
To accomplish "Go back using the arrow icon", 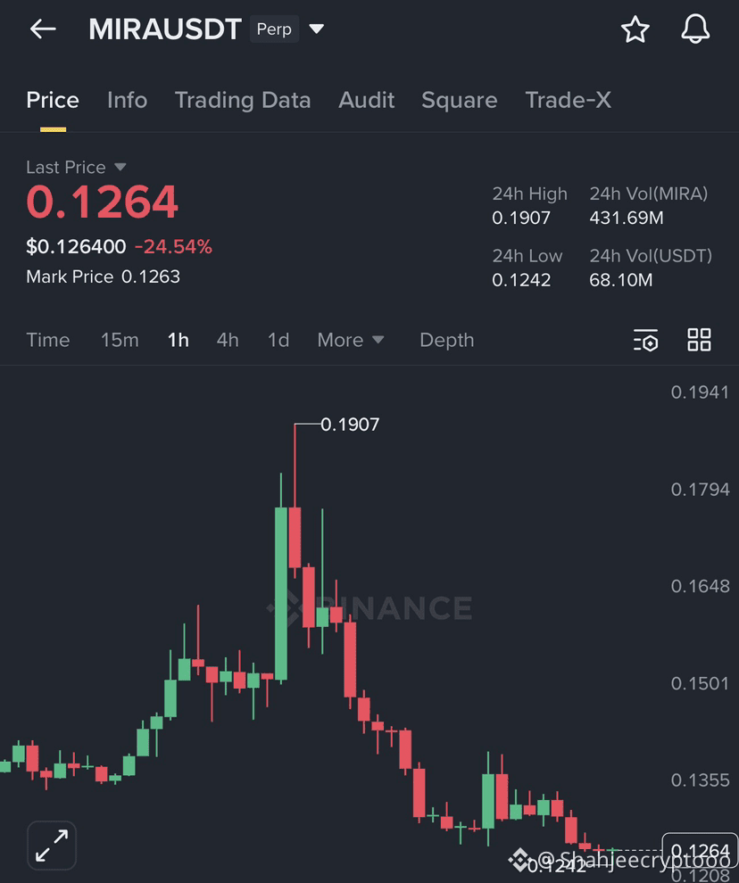I will coord(42,29).
